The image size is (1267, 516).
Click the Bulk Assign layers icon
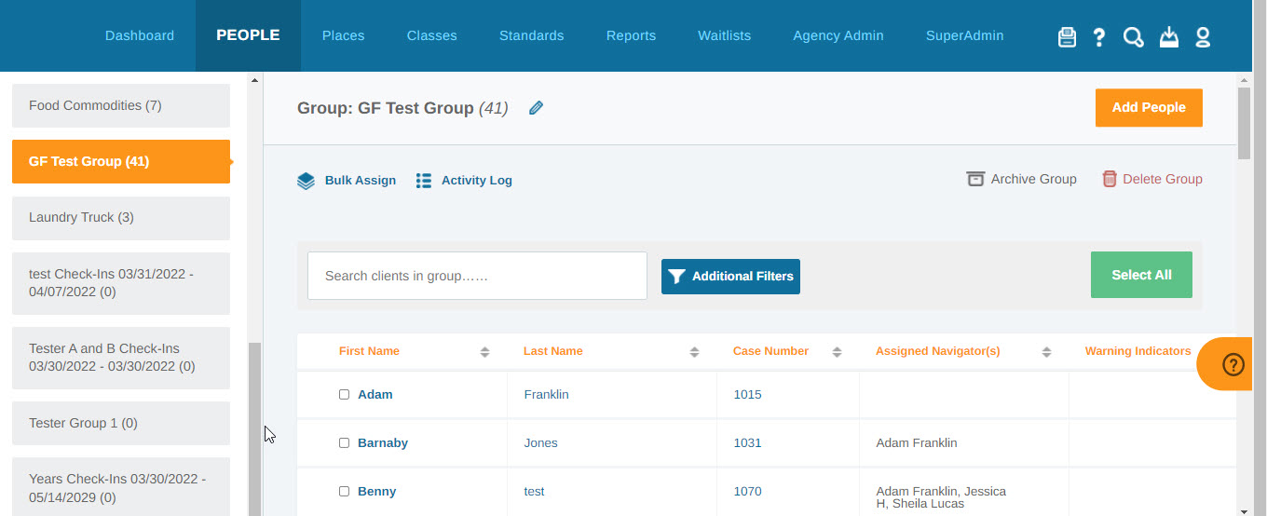(x=306, y=181)
